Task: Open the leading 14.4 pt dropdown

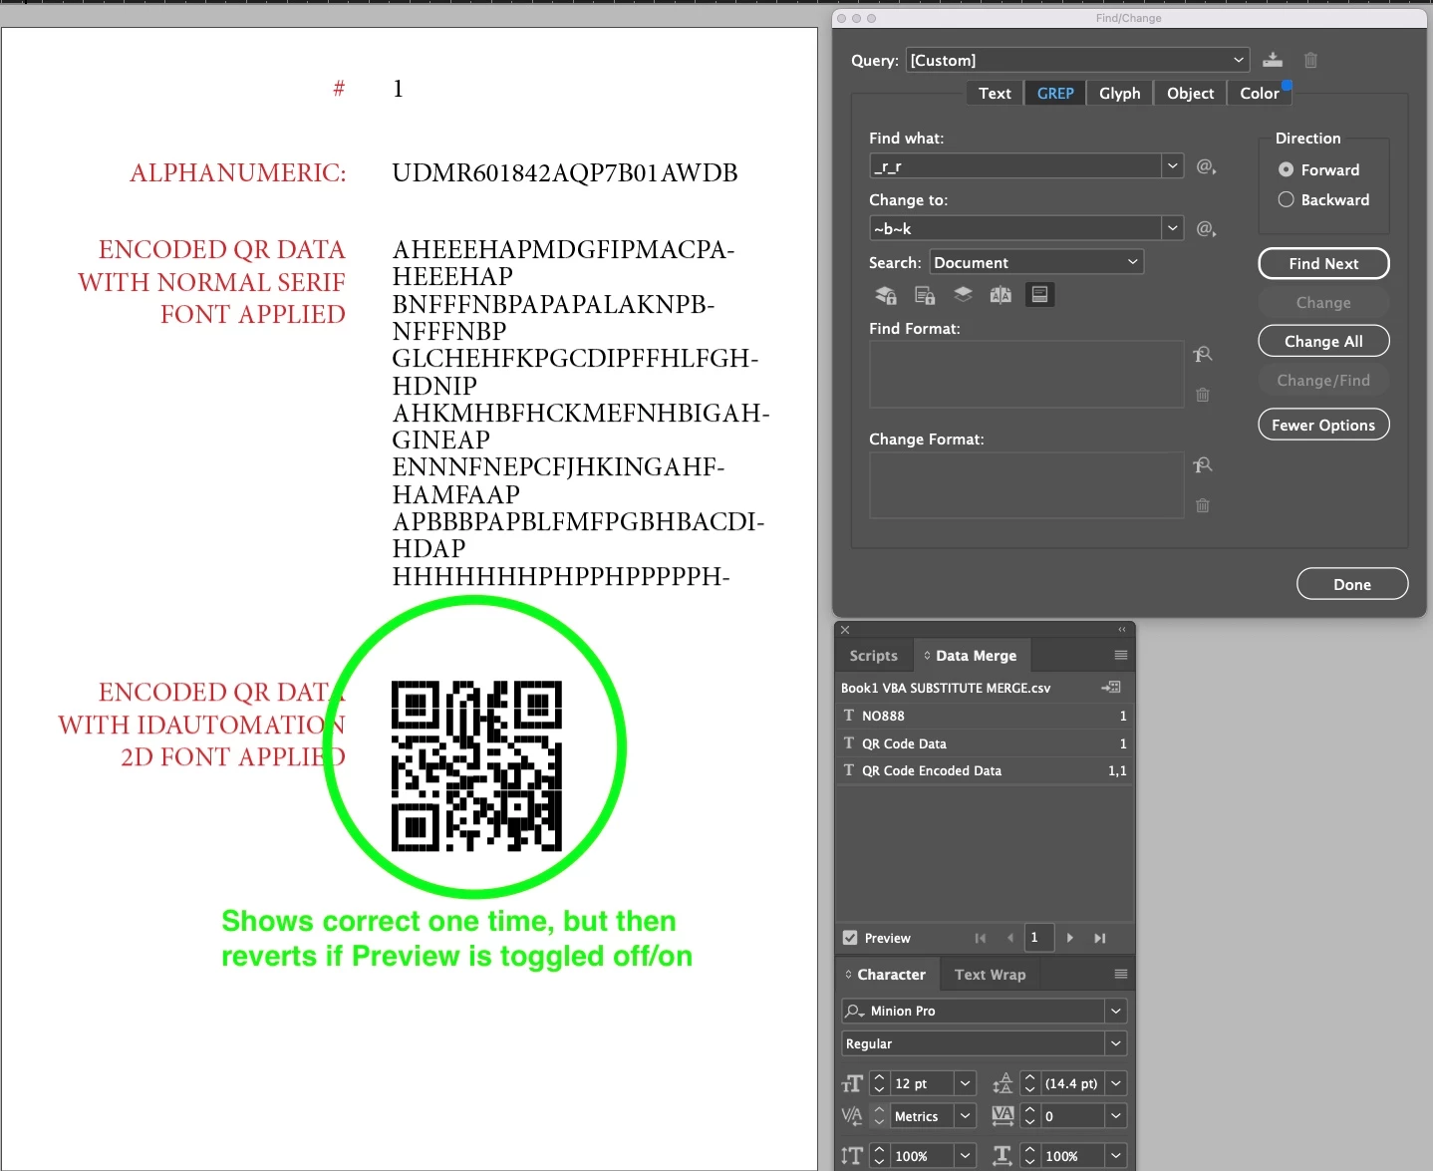Action: click(1116, 1083)
